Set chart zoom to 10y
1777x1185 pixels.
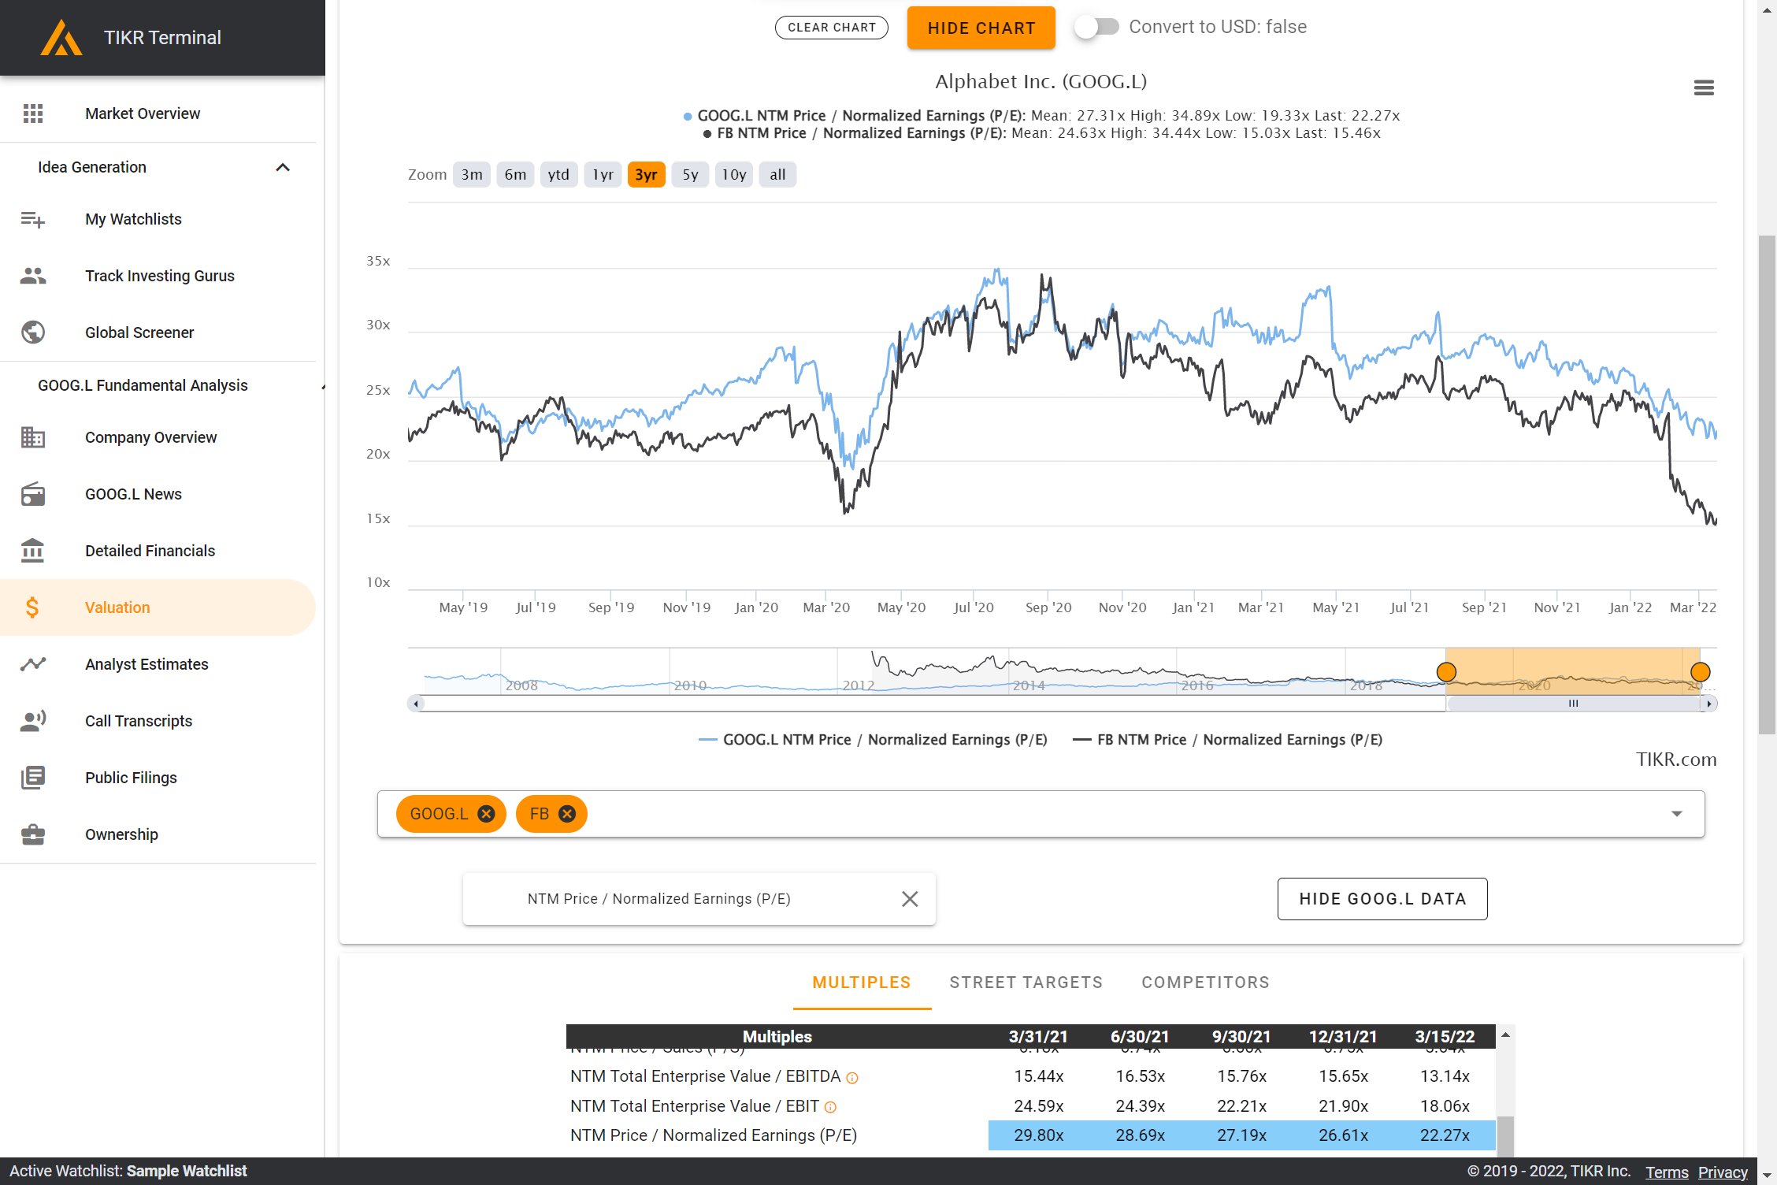[x=734, y=175]
